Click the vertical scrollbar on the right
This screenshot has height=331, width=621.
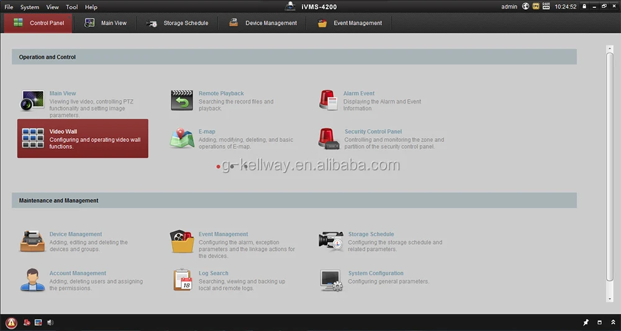610,167
